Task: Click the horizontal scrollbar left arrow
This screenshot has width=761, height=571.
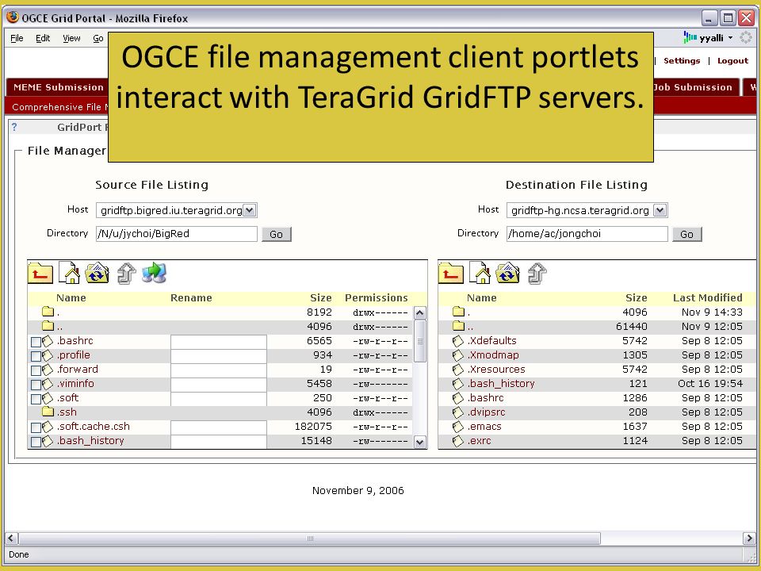Action: pyautogui.click(x=12, y=538)
